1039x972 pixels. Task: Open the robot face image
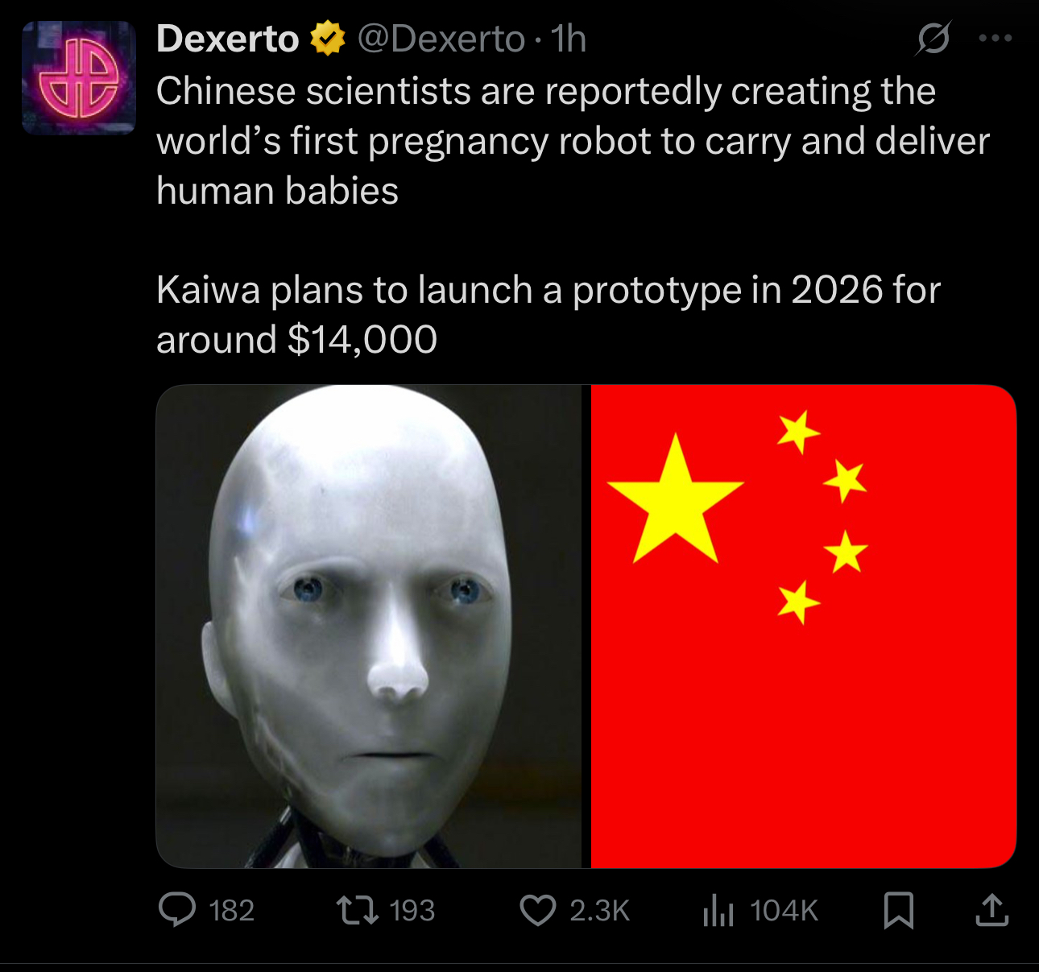tap(369, 627)
